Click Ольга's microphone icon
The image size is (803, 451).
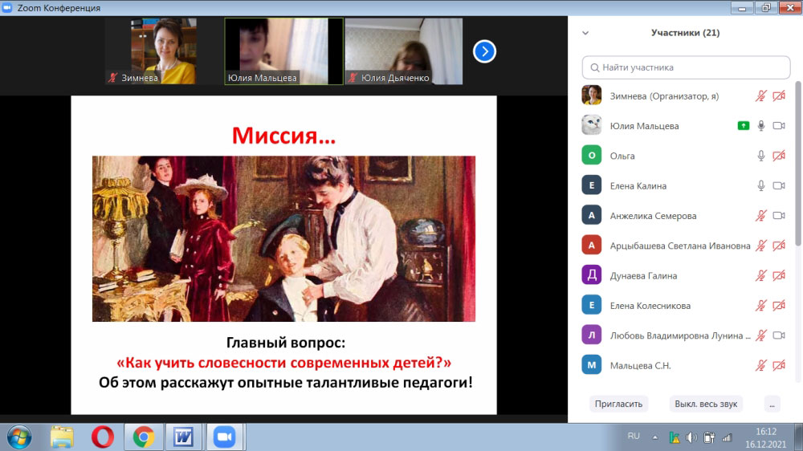pyautogui.click(x=761, y=156)
